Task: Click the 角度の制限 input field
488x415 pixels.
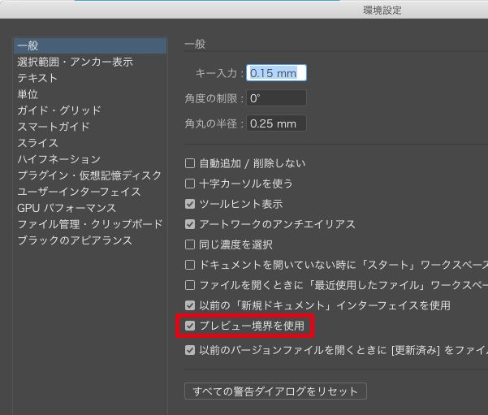Action: (276, 98)
